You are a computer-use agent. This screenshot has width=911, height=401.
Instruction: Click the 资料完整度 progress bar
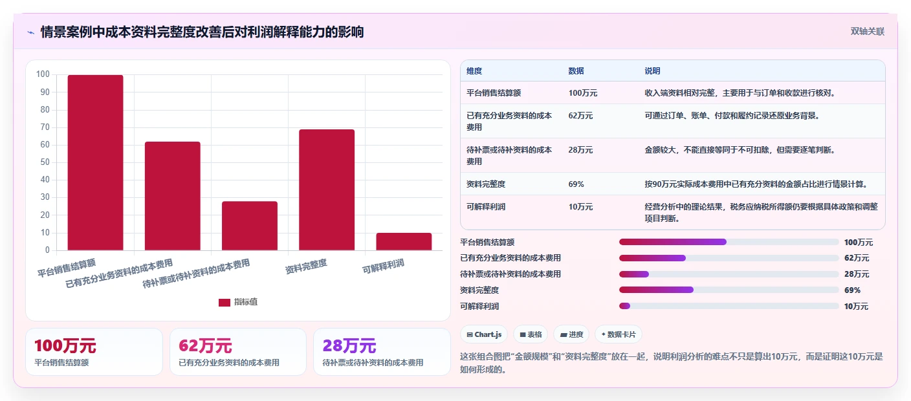[x=729, y=290]
